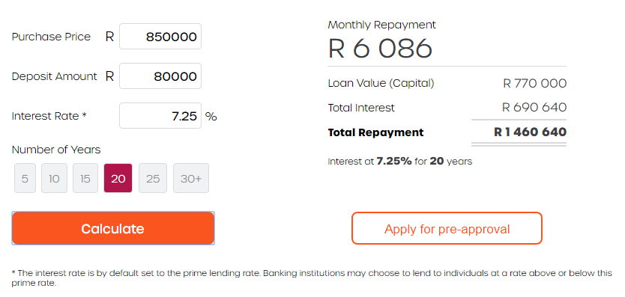Select the 10 years term option
The image size is (625, 297).
click(54, 178)
